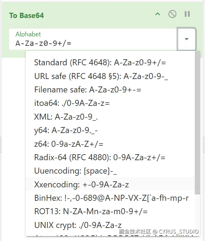205x241 pixels.
Task: Pick the UNIX crypt alphabet option
Action: point(110,225)
